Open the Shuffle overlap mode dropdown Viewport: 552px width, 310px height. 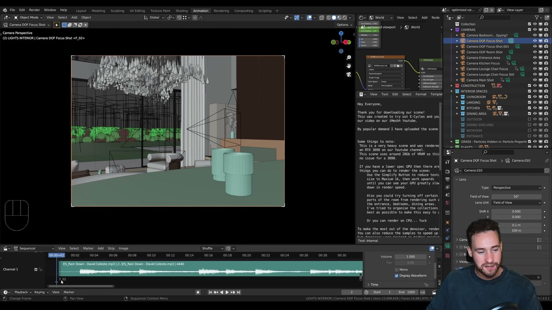[x=212, y=249]
